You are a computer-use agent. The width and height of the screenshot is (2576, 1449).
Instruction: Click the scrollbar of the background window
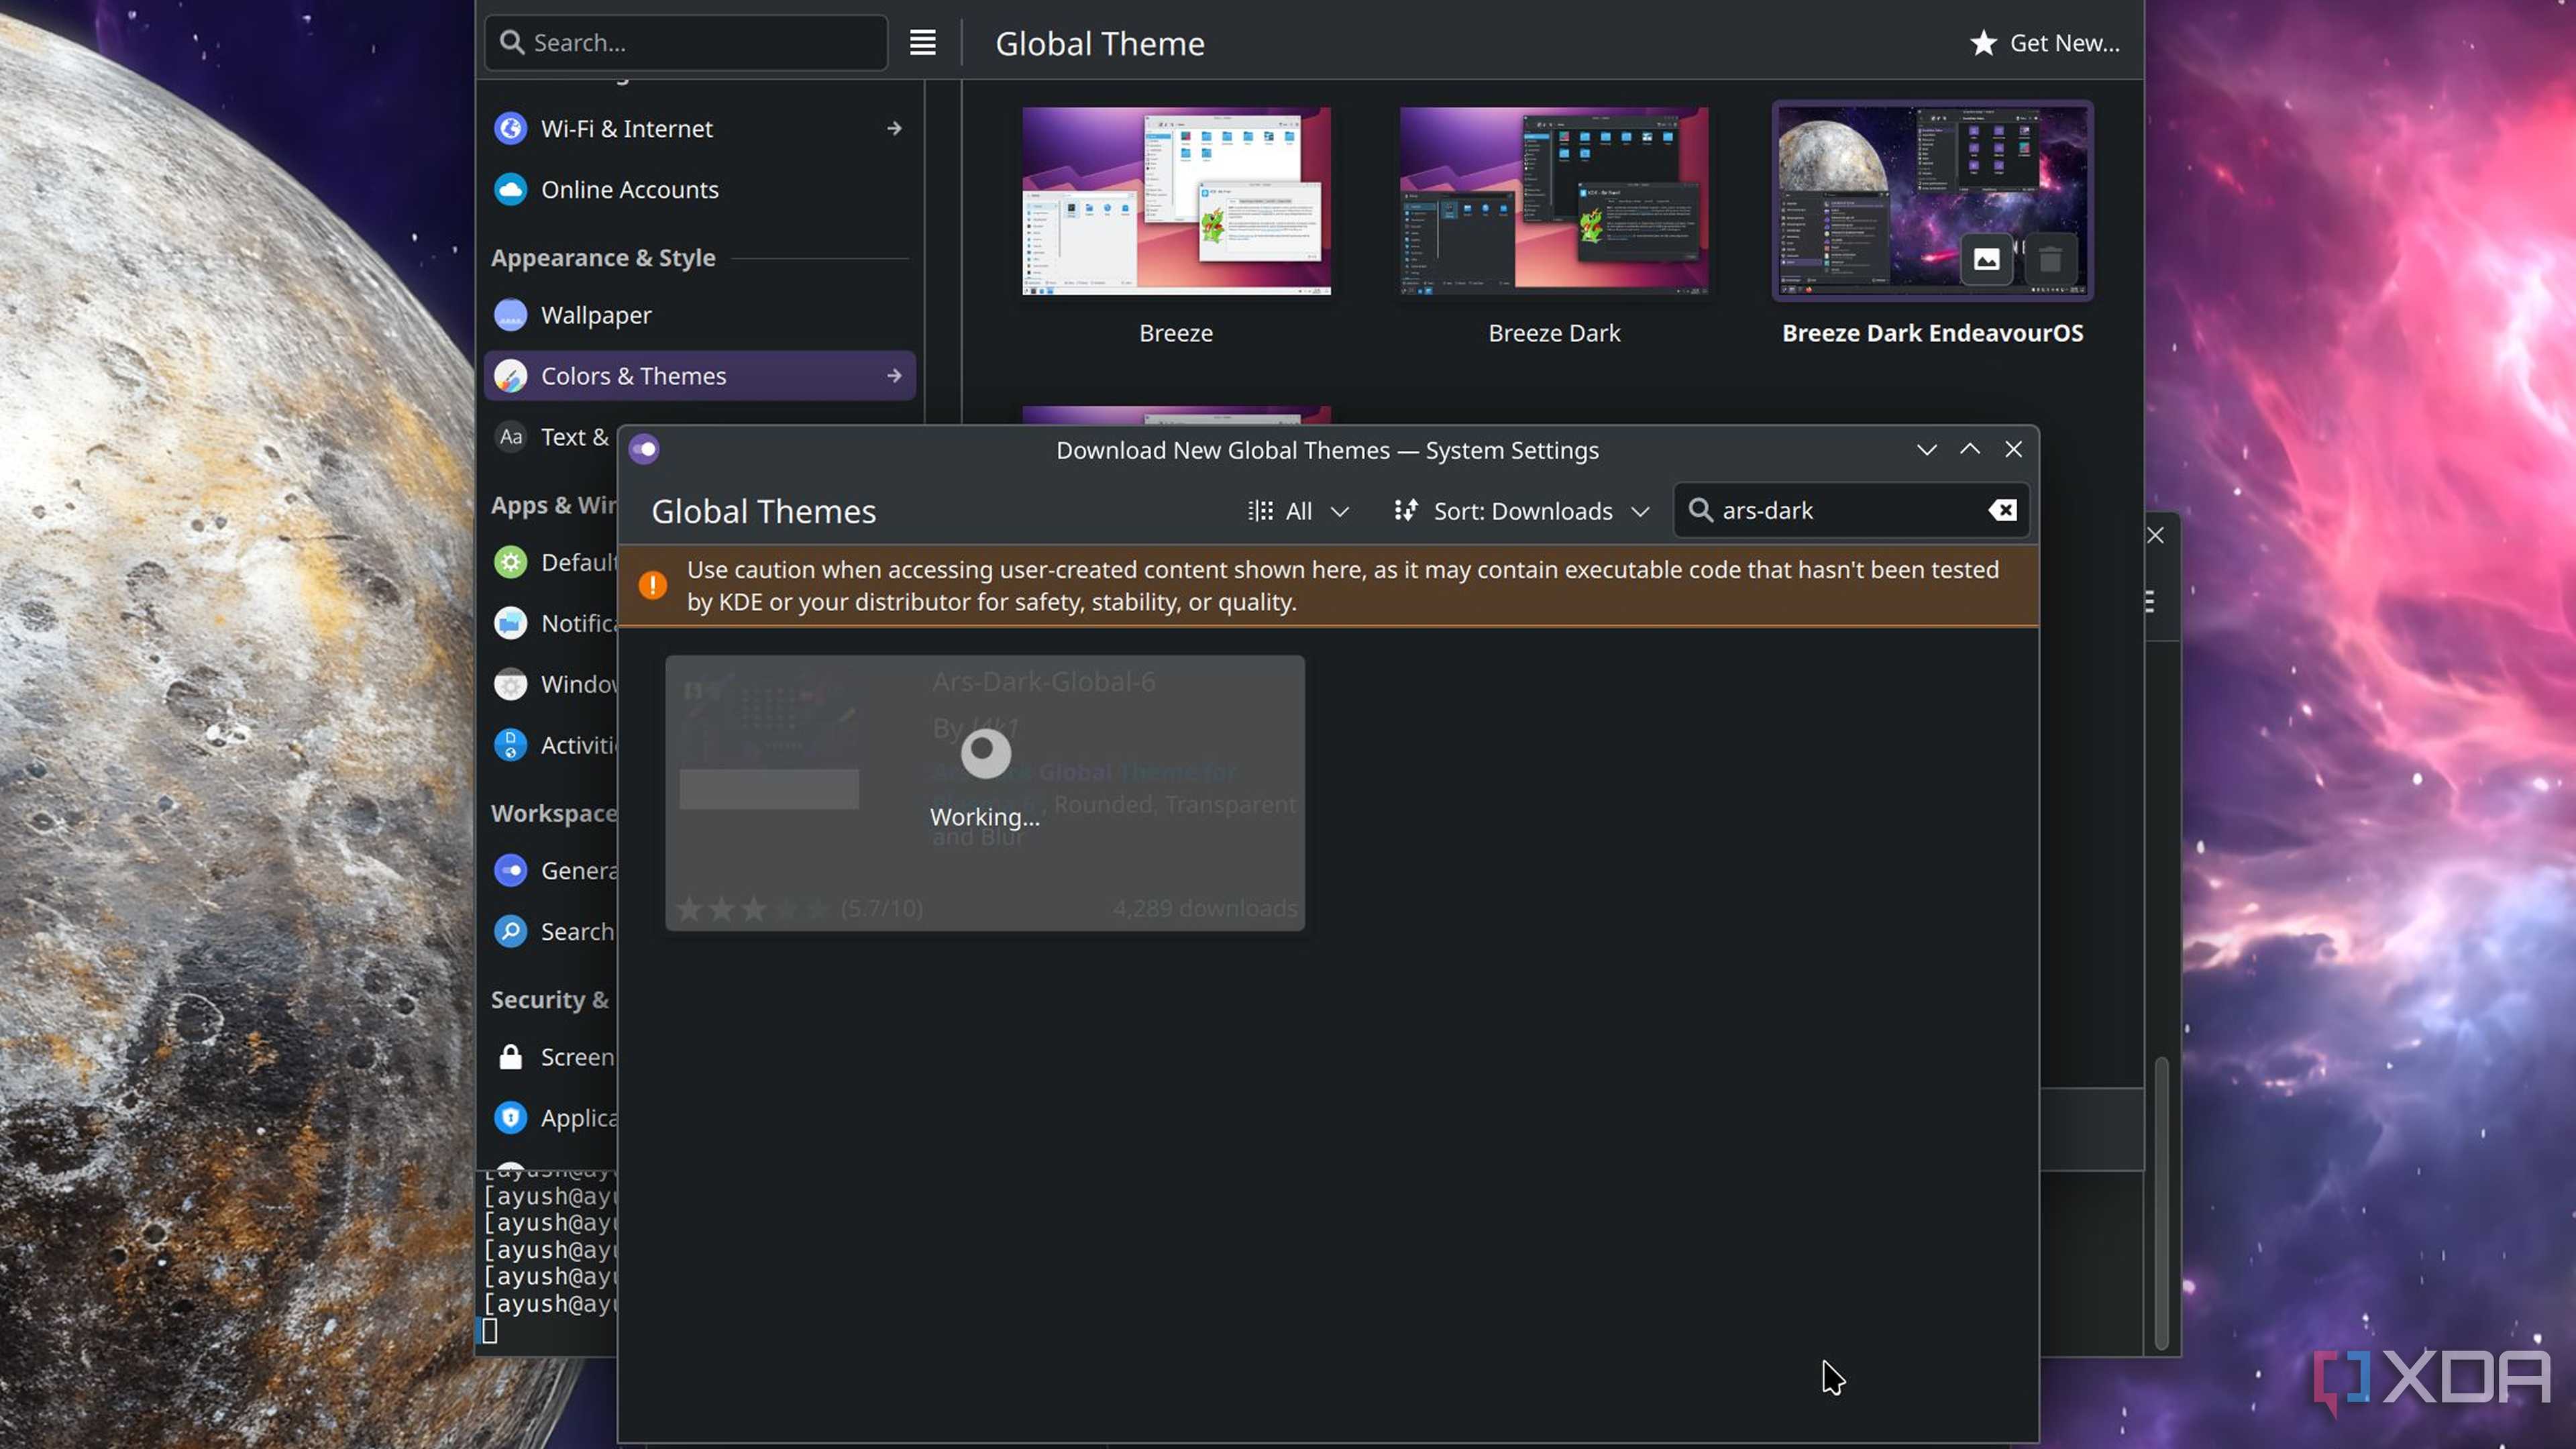2161,1203
